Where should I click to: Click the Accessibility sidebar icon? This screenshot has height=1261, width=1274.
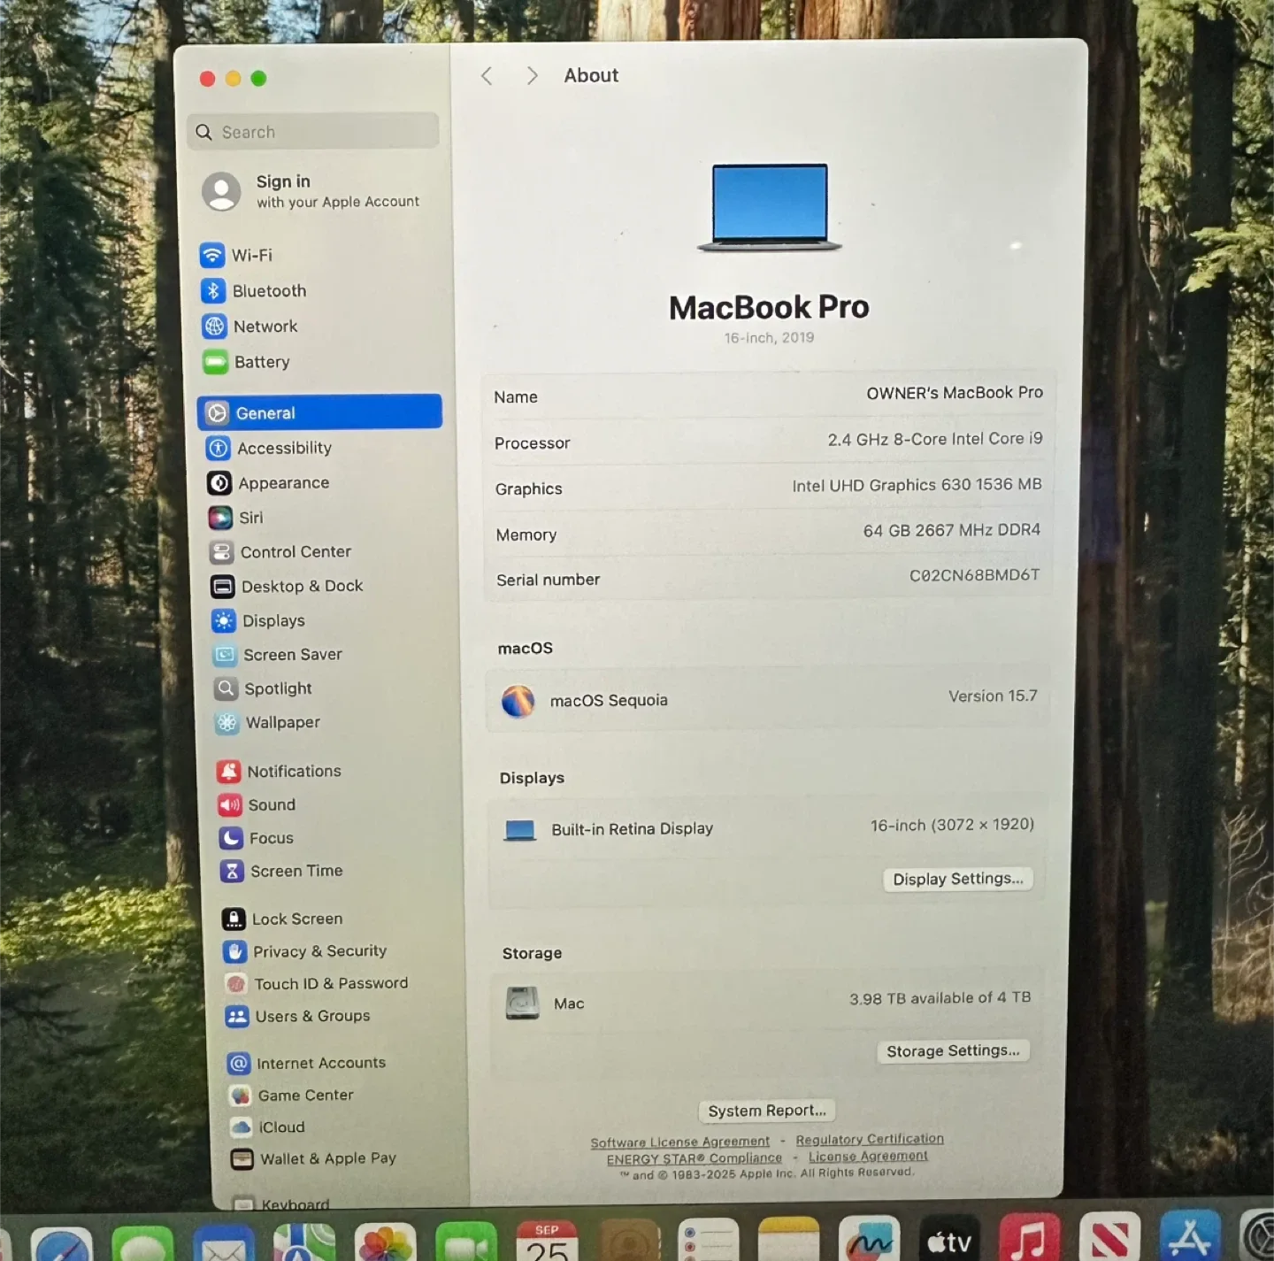219,449
